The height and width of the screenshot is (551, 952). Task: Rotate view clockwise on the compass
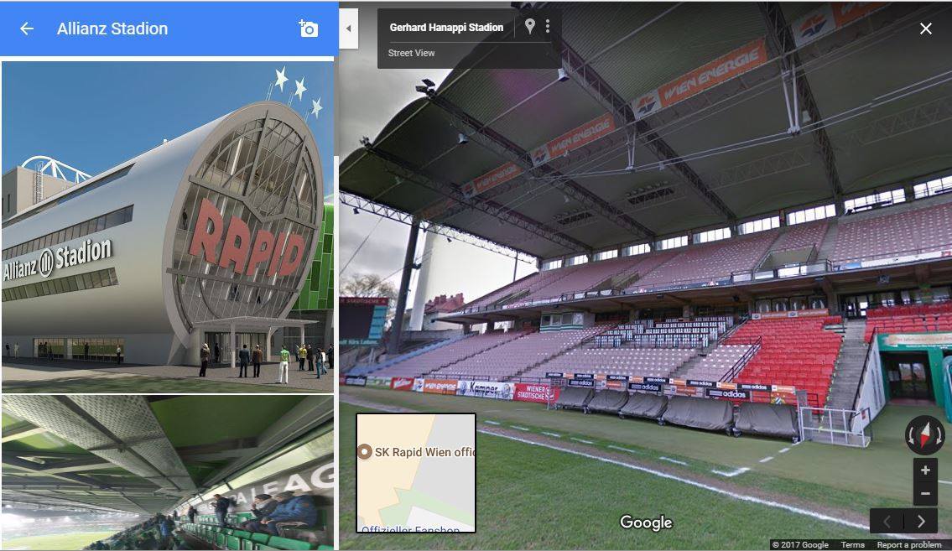(939, 435)
